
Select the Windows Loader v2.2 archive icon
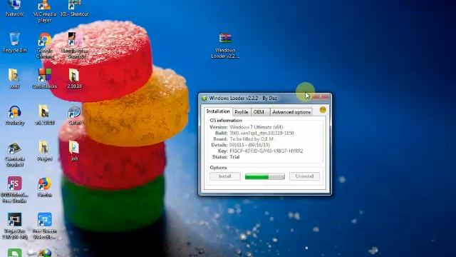click(x=225, y=46)
